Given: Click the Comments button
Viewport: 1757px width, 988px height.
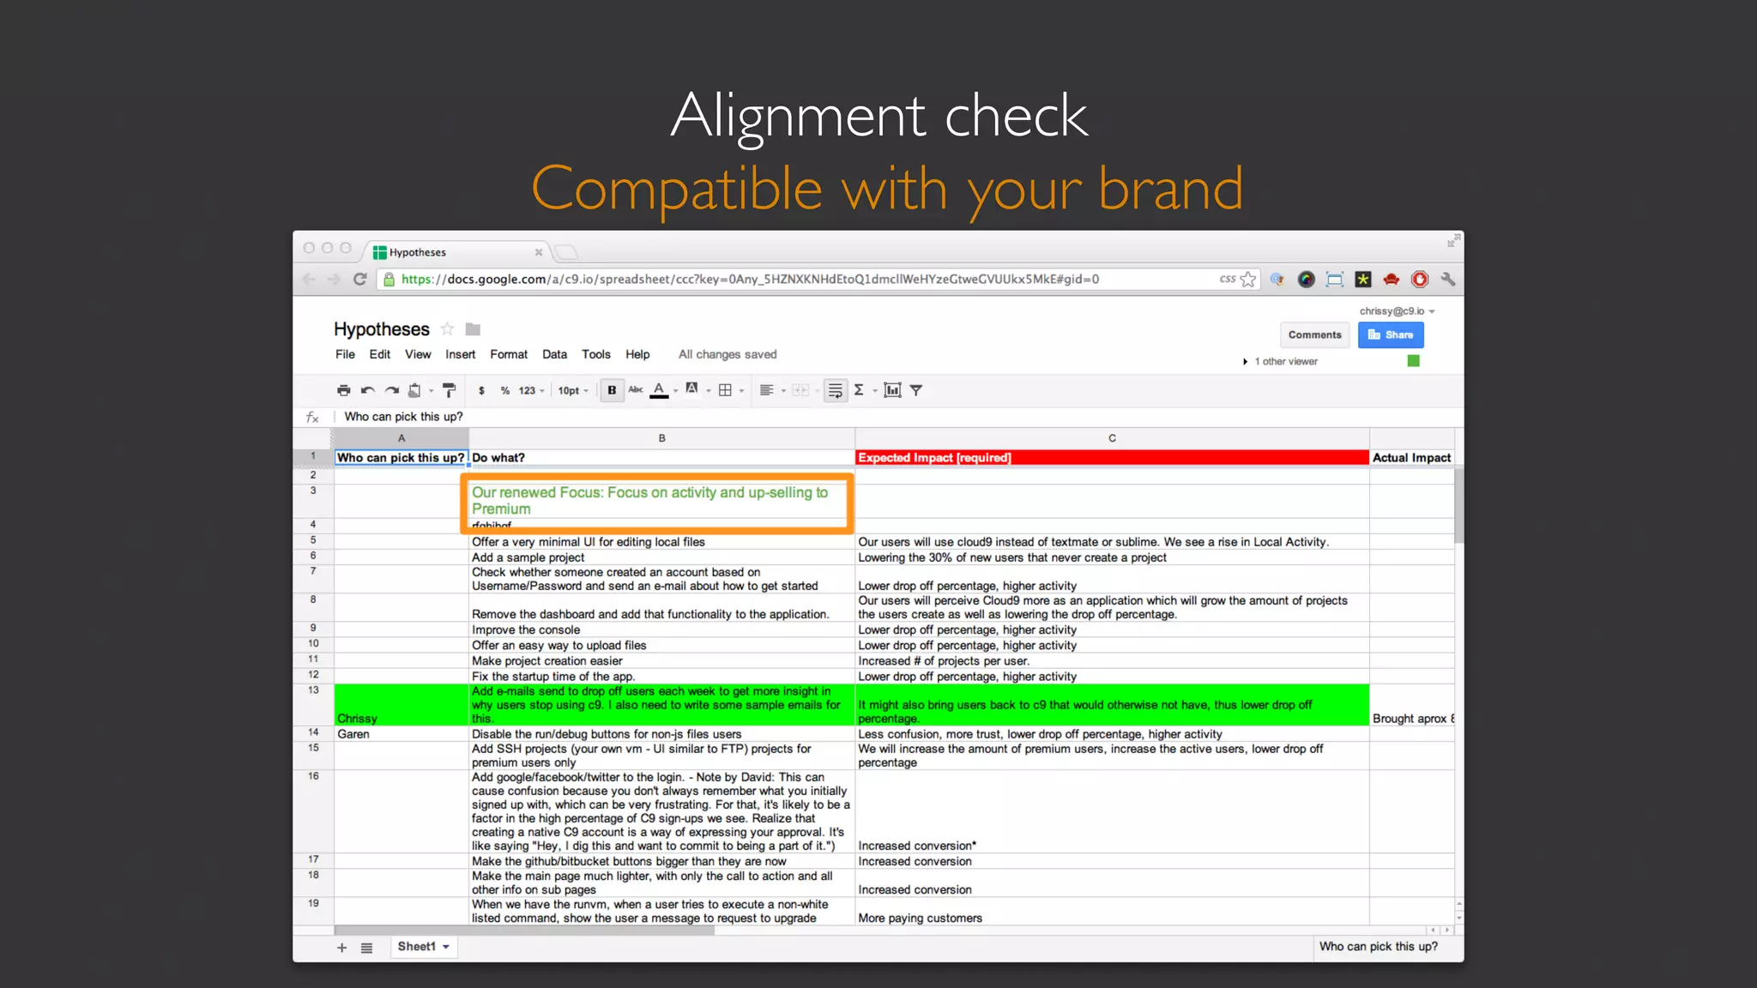Looking at the screenshot, I should click(x=1314, y=334).
